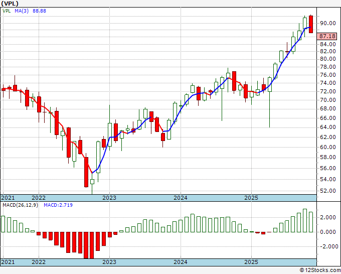The height and width of the screenshot is (274, 341).
Task: Click the 66.00 price axis label
Action: pos(327,118)
